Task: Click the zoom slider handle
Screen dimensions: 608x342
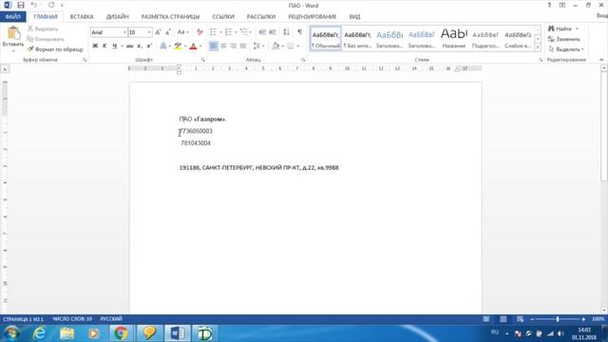Action: (558, 319)
